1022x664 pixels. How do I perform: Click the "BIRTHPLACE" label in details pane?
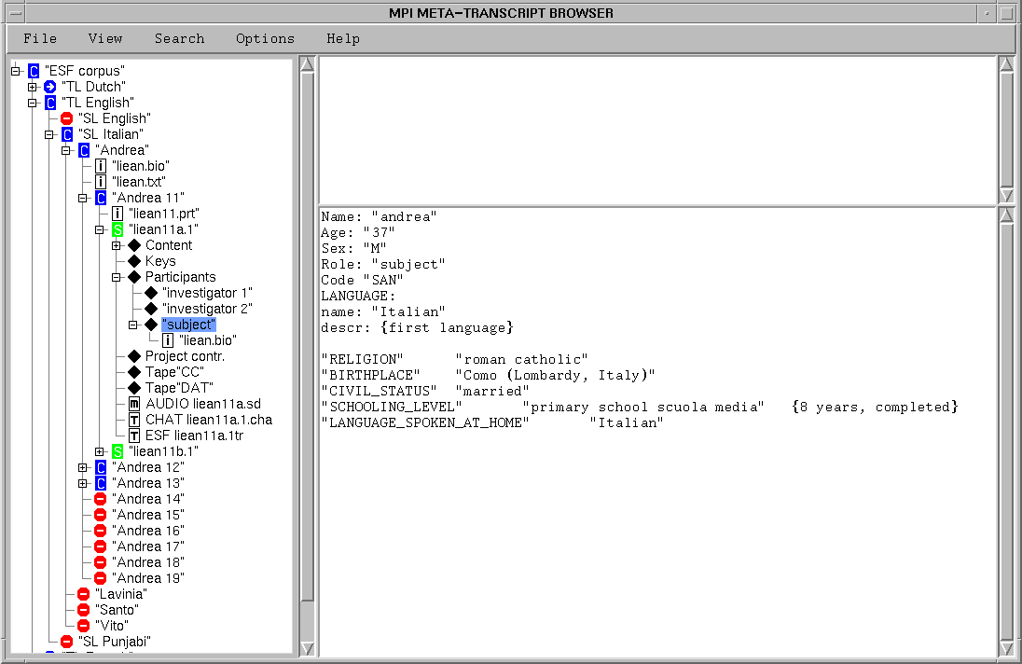371,375
